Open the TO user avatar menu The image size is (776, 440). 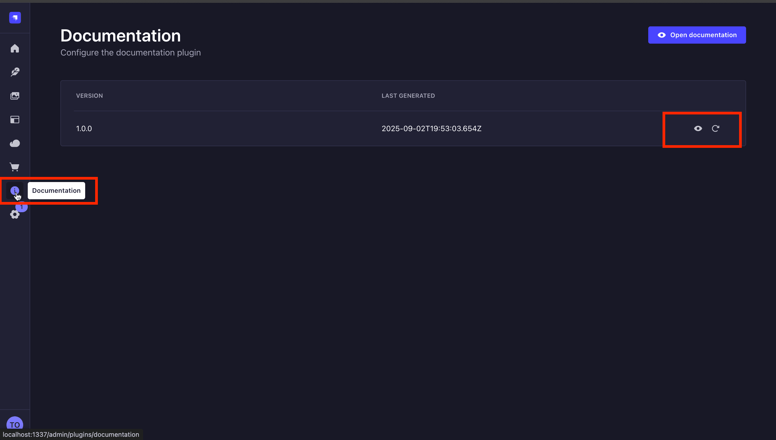point(15,424)
